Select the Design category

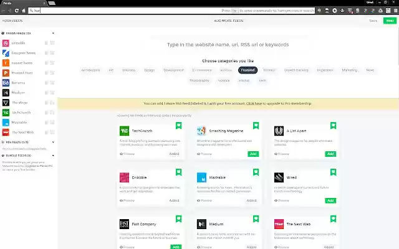[150, 70]
